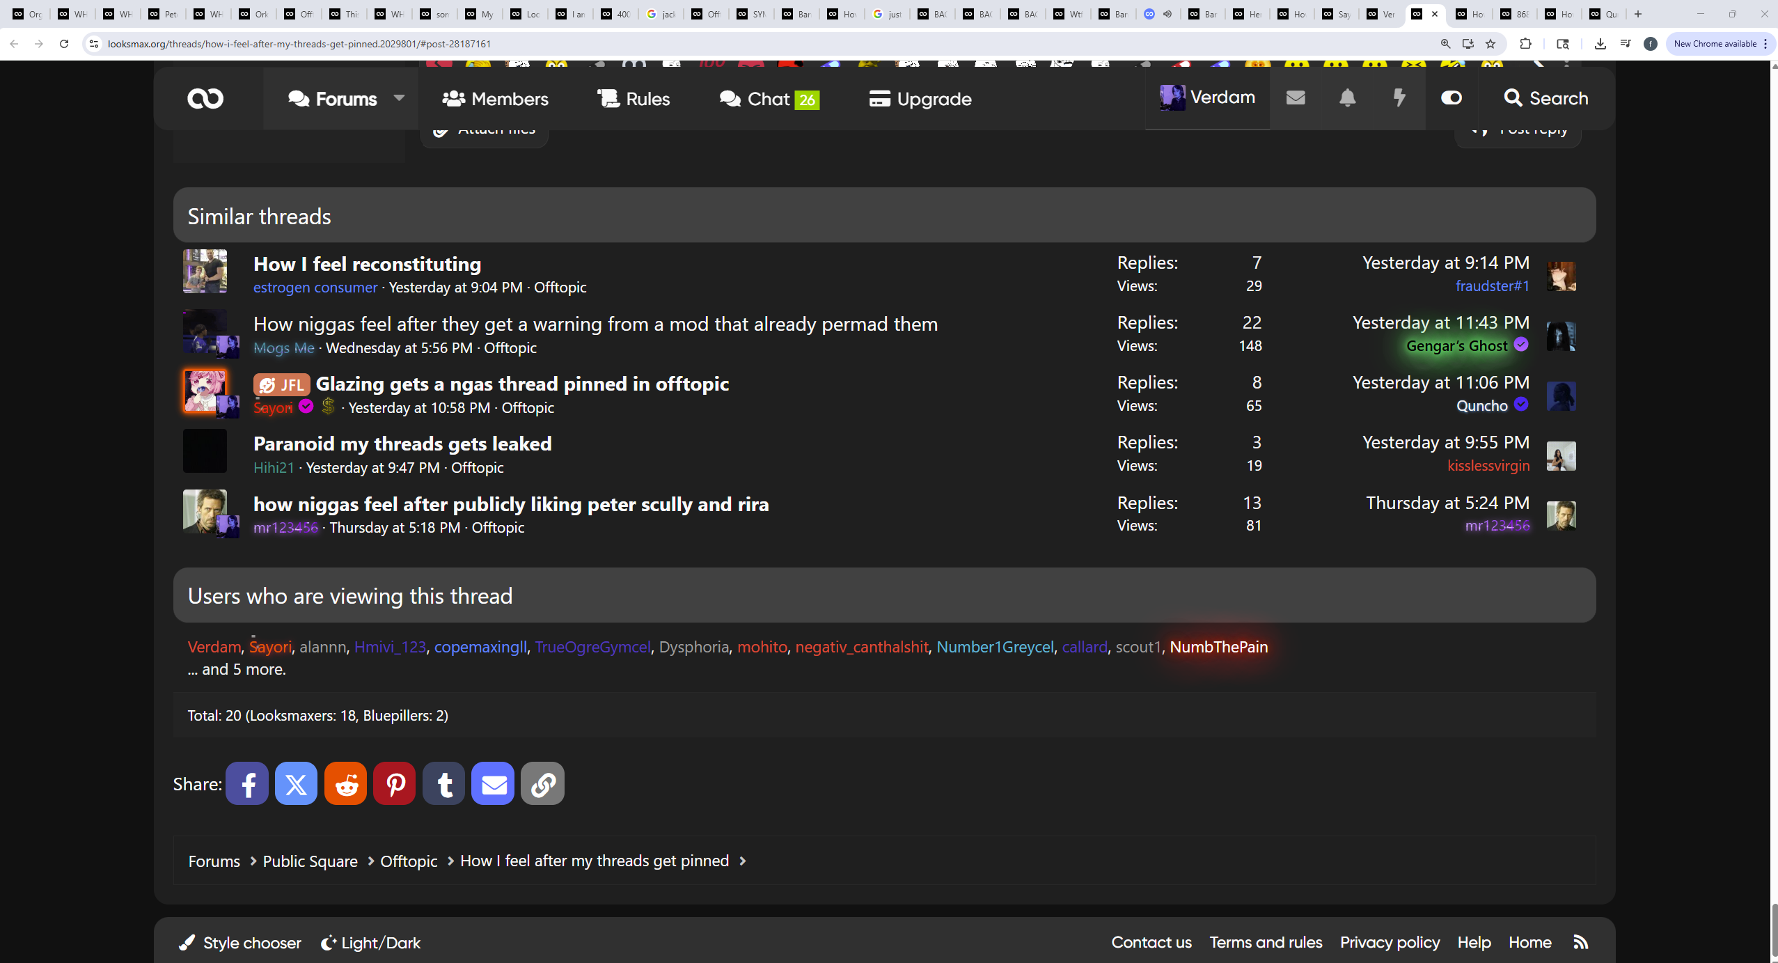Open the RSS feed icon
Image resolution: width=1778 pixels, height=963 pixels.
point(1580,942)
